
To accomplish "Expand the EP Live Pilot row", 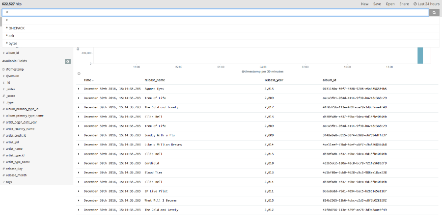I will click(x=79, y=191).
